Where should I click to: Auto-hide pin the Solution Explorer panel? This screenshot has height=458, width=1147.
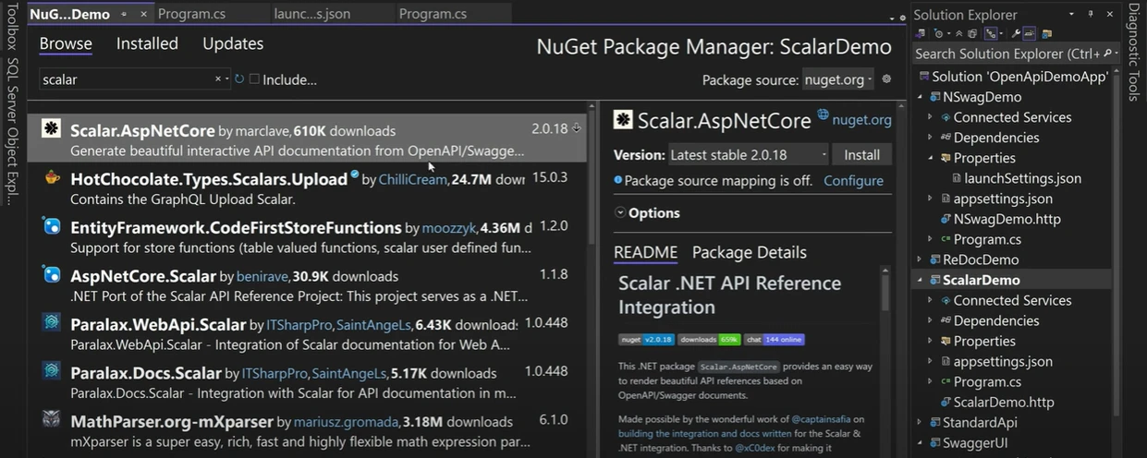tap(1091, 14)
